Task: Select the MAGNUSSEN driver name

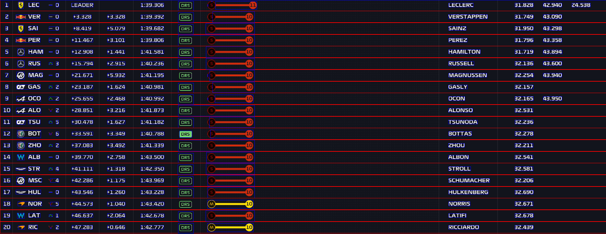Action: pyautogui.click(x=468, y=75)
